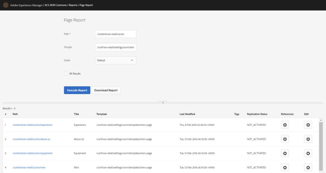Click the Replication Status column header

[x=257, y=114]
